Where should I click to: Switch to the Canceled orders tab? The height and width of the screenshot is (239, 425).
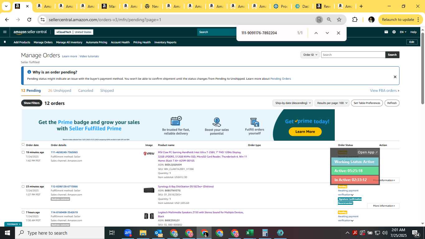point(86,91)
